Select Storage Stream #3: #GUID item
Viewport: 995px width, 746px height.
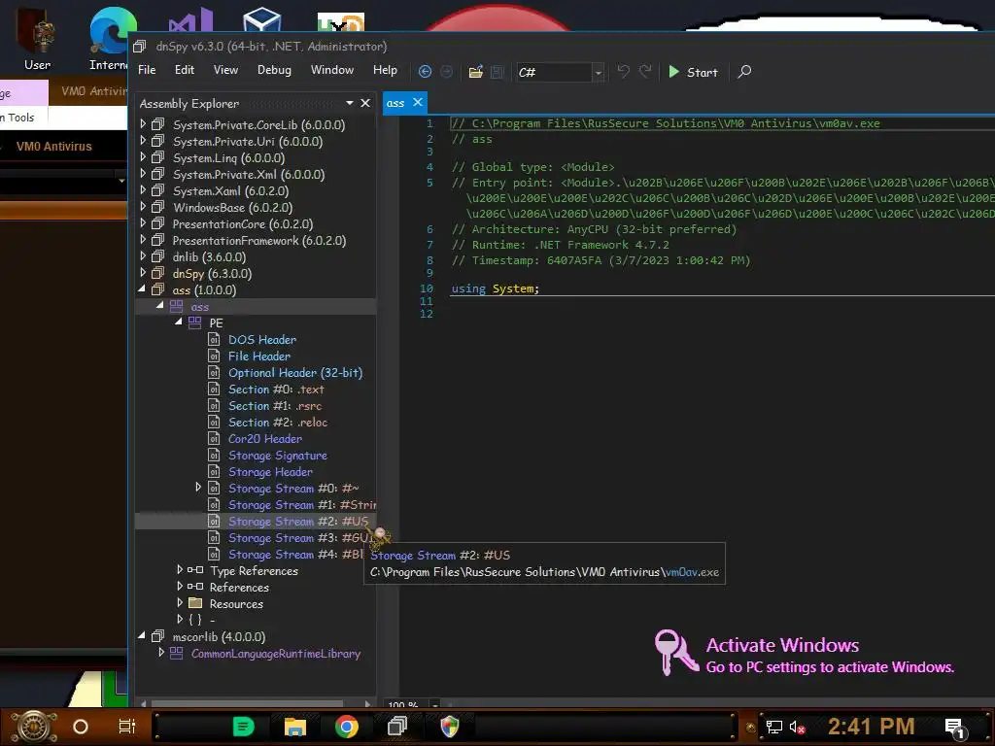coord(299,537)
